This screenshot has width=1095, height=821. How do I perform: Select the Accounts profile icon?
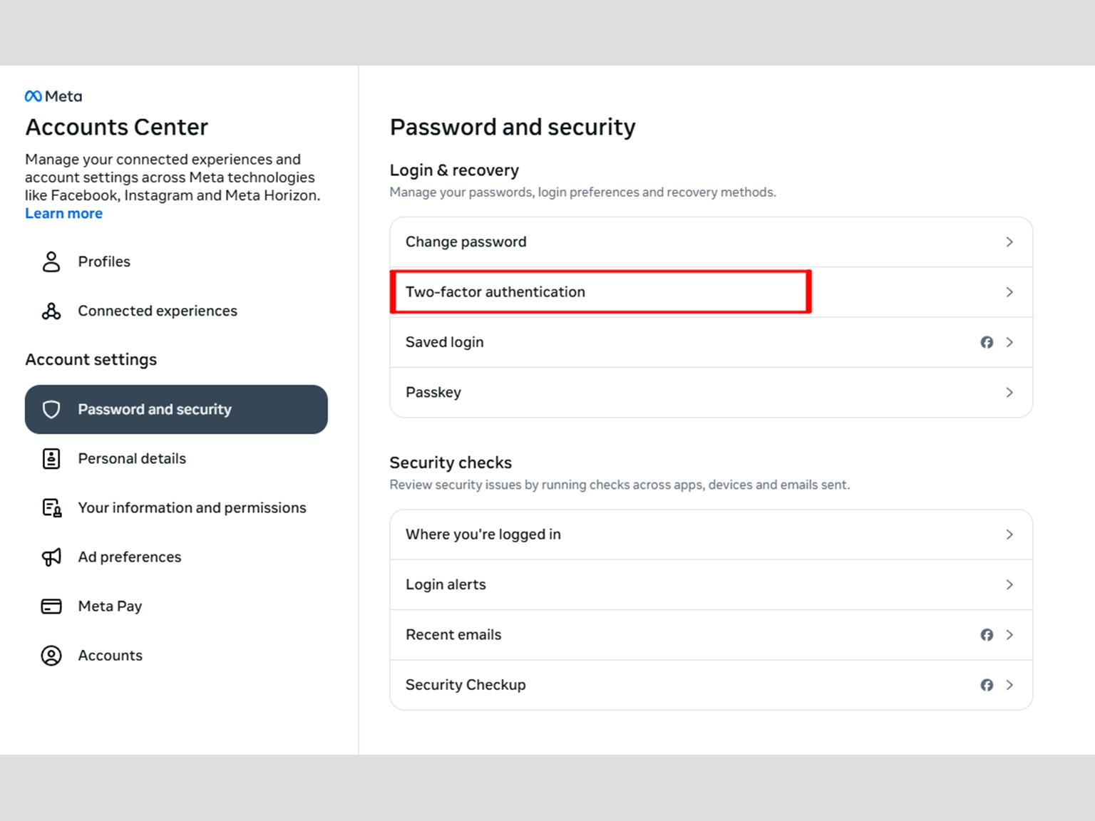click(51, 655)
